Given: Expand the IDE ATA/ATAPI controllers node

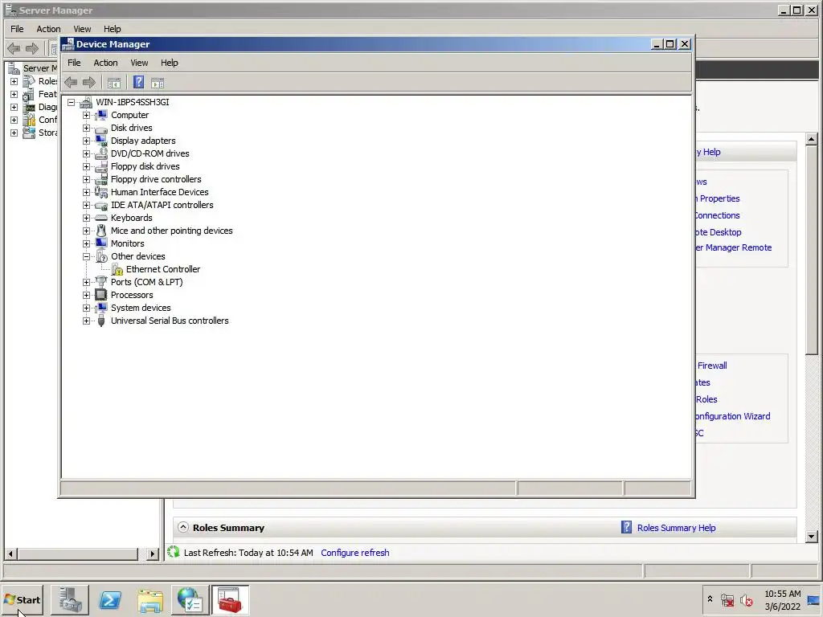Looking at the screenshot, I should [x=87, y=205].
